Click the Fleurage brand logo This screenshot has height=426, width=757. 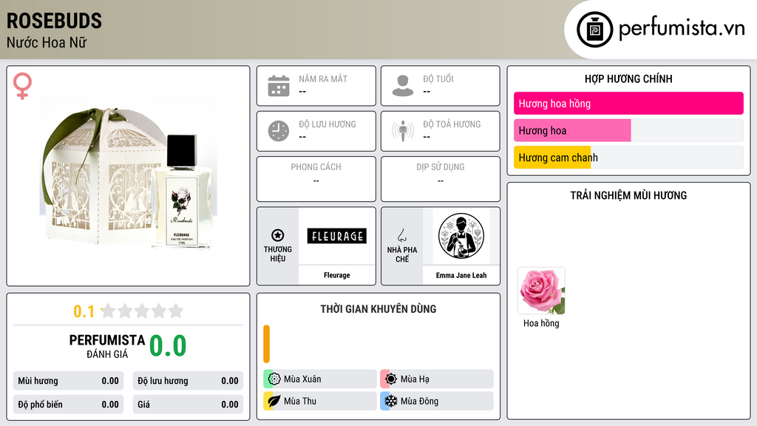click(337, 236)
